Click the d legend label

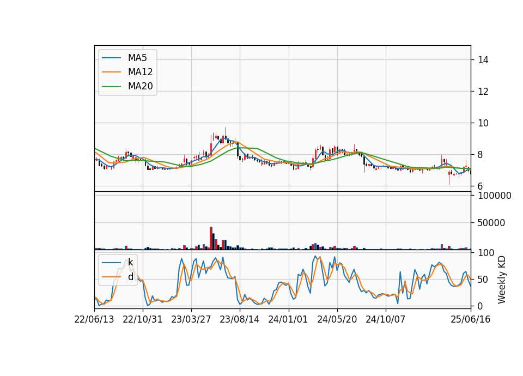[x=131, y=277]
